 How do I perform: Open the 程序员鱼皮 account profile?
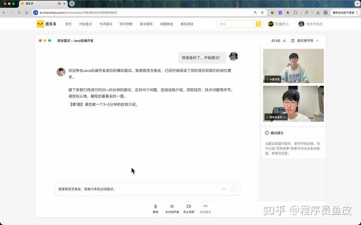pyautogui.click(x=310, y=24)
